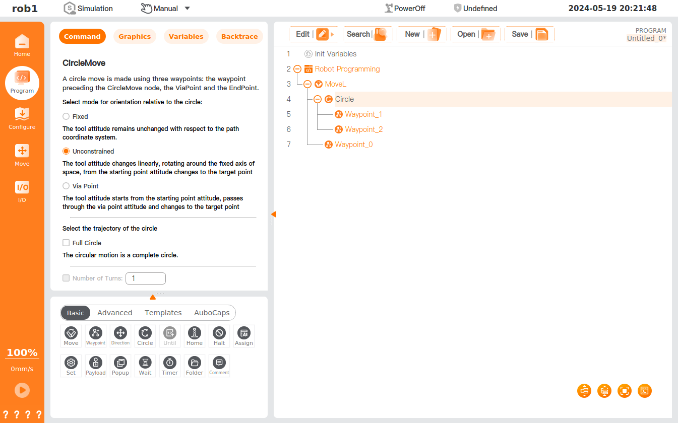Click the Payload command icon
This screenshot has width=678, height=423.
(x=96, y=366)
